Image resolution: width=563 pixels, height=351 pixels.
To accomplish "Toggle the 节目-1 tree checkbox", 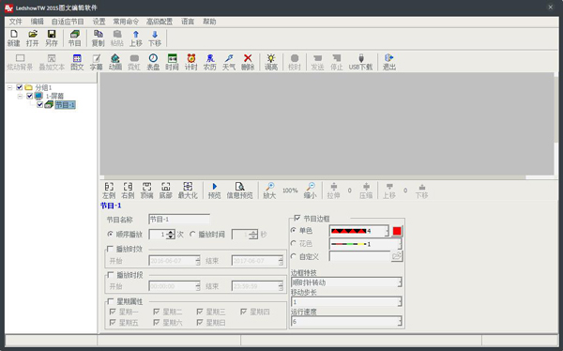I will coord(39,104).
